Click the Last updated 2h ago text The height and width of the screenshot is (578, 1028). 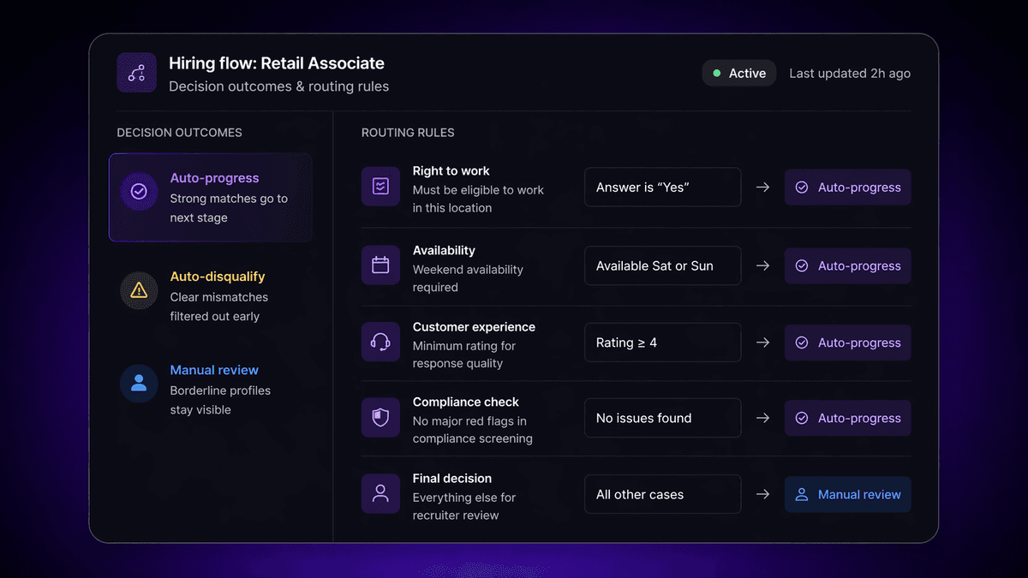click(849, 73)
